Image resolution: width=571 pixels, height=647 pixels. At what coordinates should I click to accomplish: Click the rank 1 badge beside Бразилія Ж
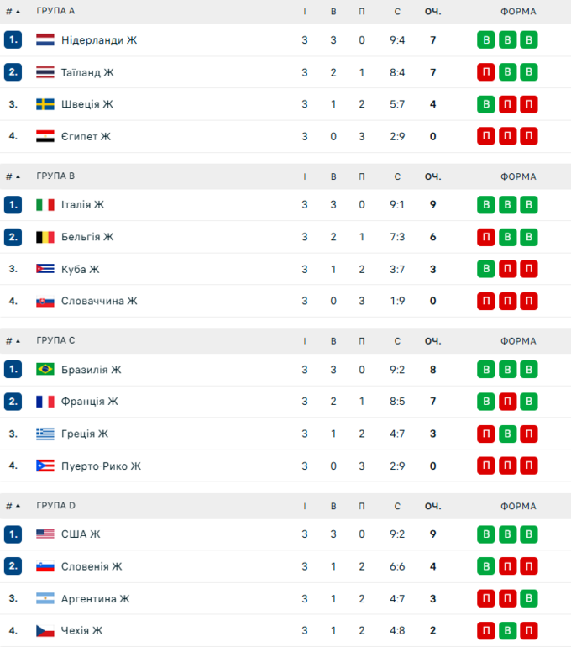pyautogui.click(x=13, y=370)
